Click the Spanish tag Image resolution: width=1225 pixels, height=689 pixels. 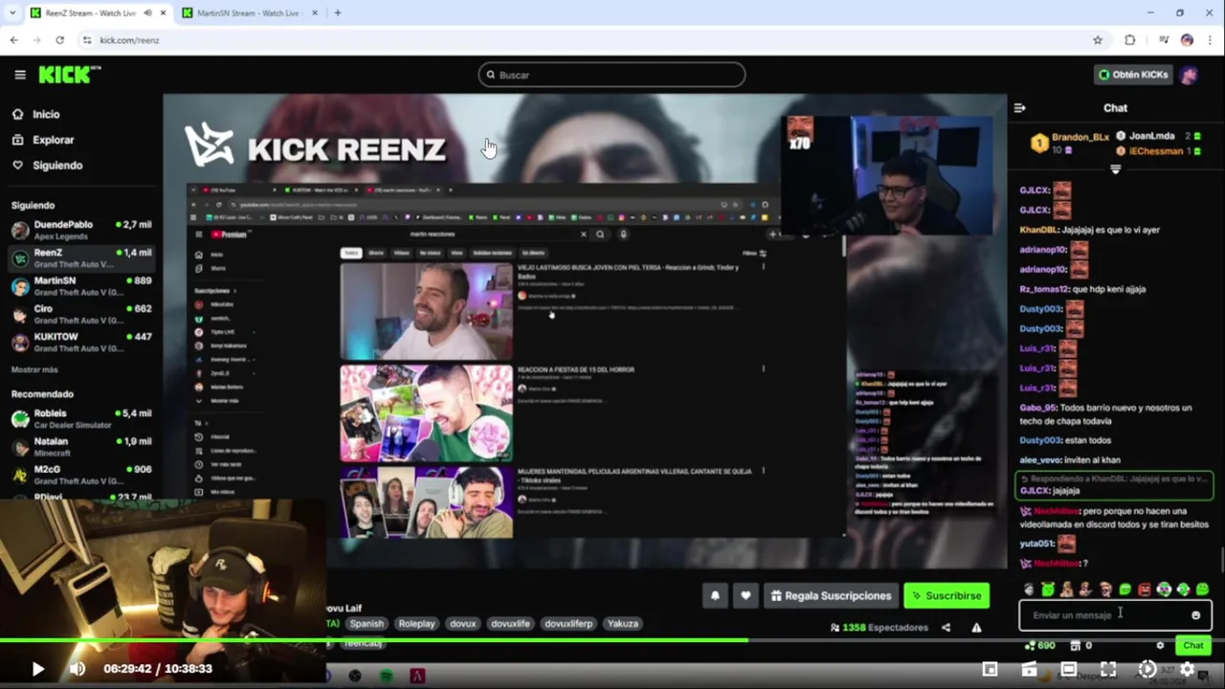pos(366,623)
